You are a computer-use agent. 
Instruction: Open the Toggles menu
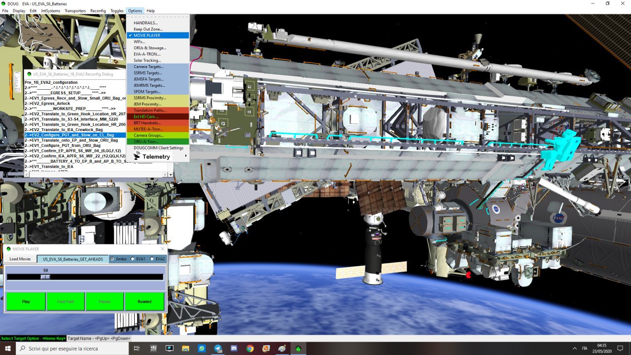[x=117, y=11]
